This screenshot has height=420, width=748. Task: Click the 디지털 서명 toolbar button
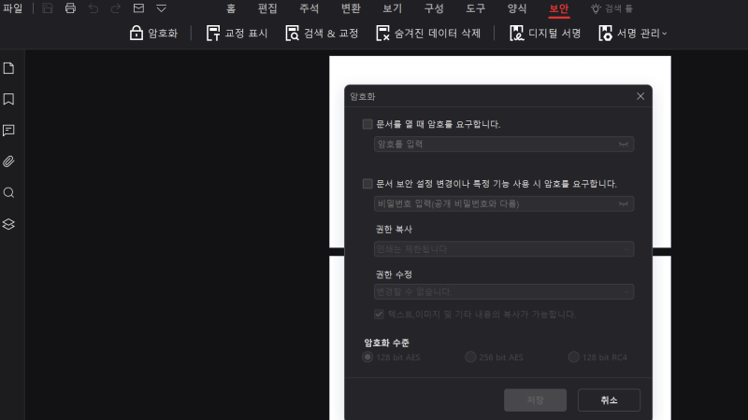tap(545, 34)
